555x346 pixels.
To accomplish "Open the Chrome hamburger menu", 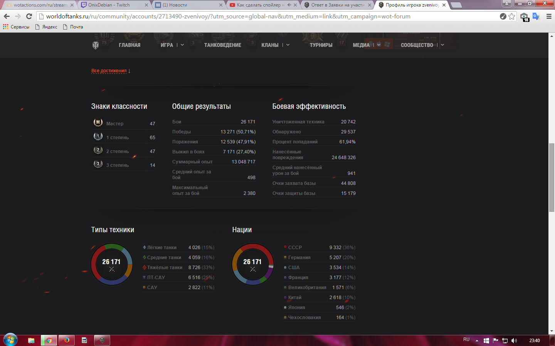I will click(549, 16).
